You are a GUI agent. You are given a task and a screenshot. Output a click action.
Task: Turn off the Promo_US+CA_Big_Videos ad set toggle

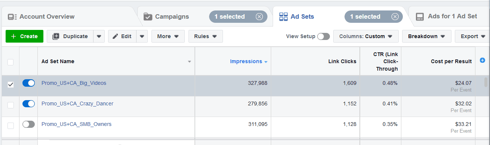tap(28, 83)
